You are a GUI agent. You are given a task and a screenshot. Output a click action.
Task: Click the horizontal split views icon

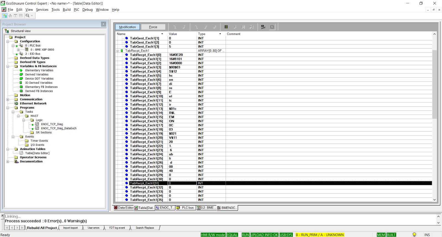tap(21, 16)
